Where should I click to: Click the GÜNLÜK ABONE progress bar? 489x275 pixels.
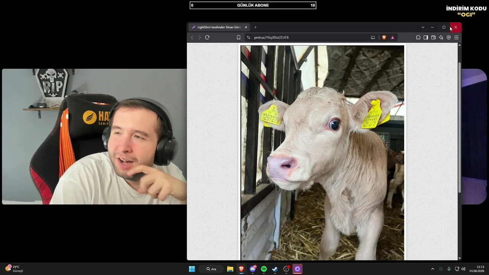click(x=253, y=5)
